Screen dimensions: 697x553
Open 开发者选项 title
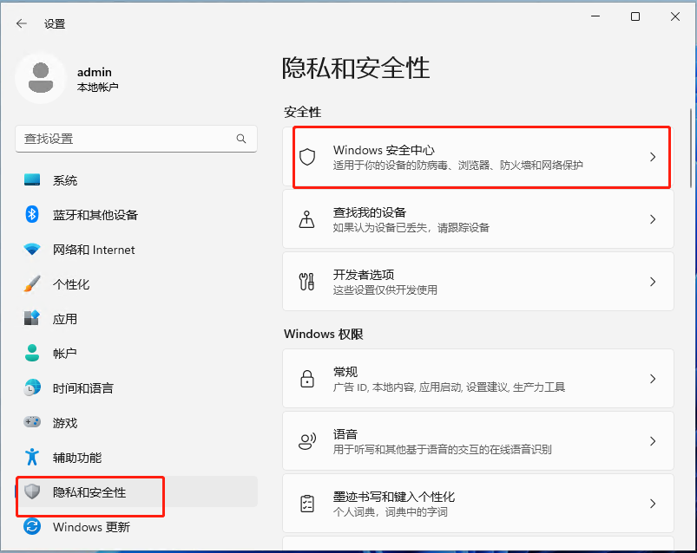tap(364, 275)
